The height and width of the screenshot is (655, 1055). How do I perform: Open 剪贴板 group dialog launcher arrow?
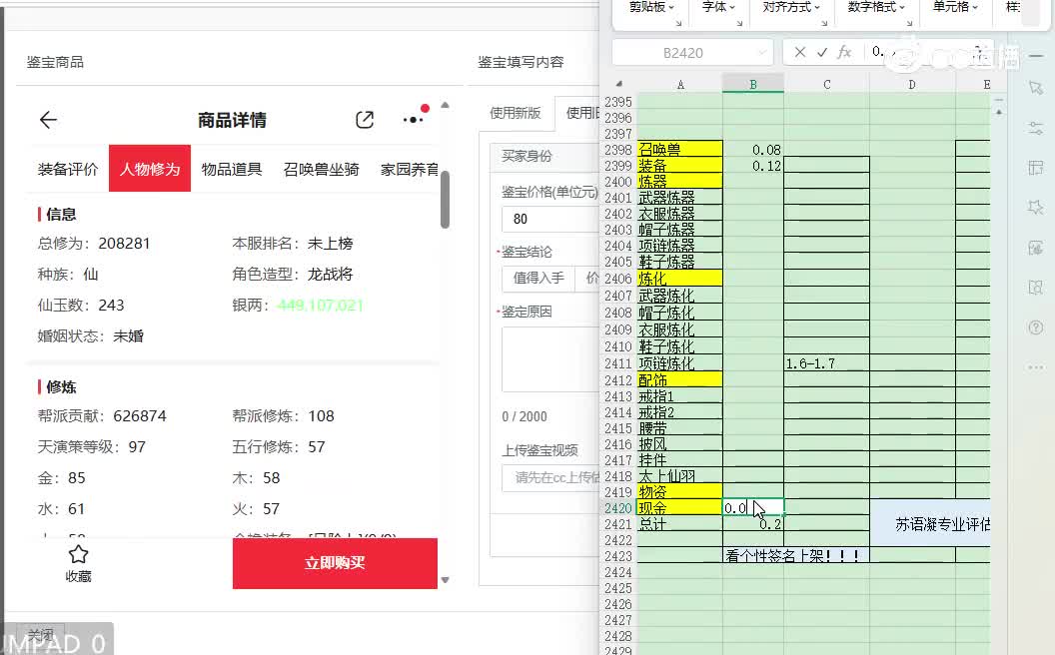click(x=678, y=23)
